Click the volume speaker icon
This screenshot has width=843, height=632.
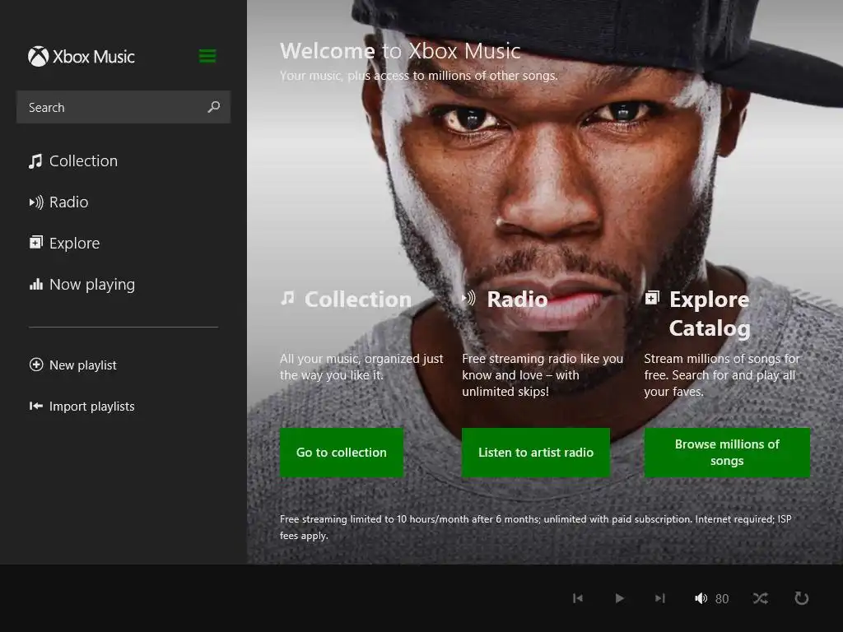click(701, 598)
